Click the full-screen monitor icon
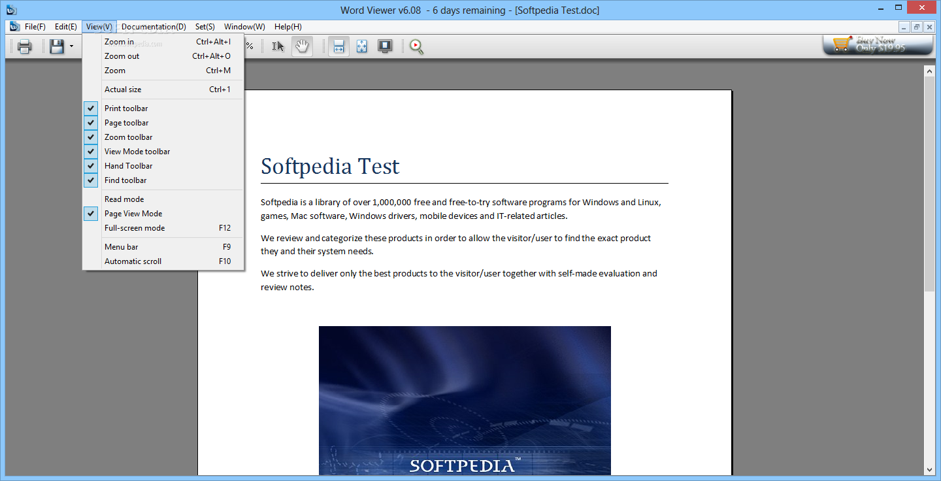The height and width of the screenshot is (481, 941). pyautogui.click(x=385, y=46)
